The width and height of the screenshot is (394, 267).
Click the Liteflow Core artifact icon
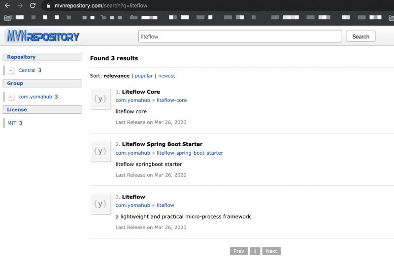pyautogui.click(x=100, y=99)
